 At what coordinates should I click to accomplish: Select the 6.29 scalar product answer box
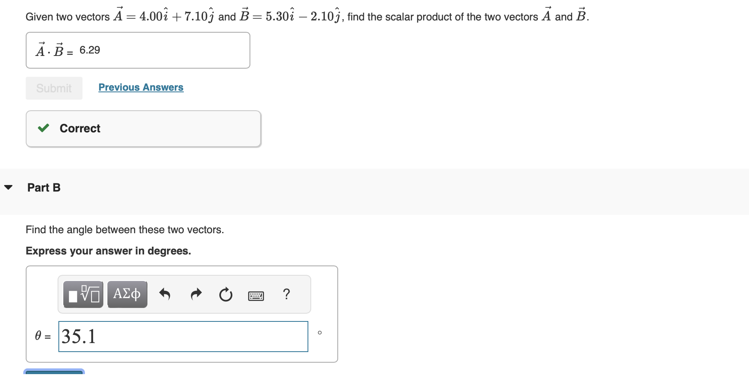tap(138, 50)
